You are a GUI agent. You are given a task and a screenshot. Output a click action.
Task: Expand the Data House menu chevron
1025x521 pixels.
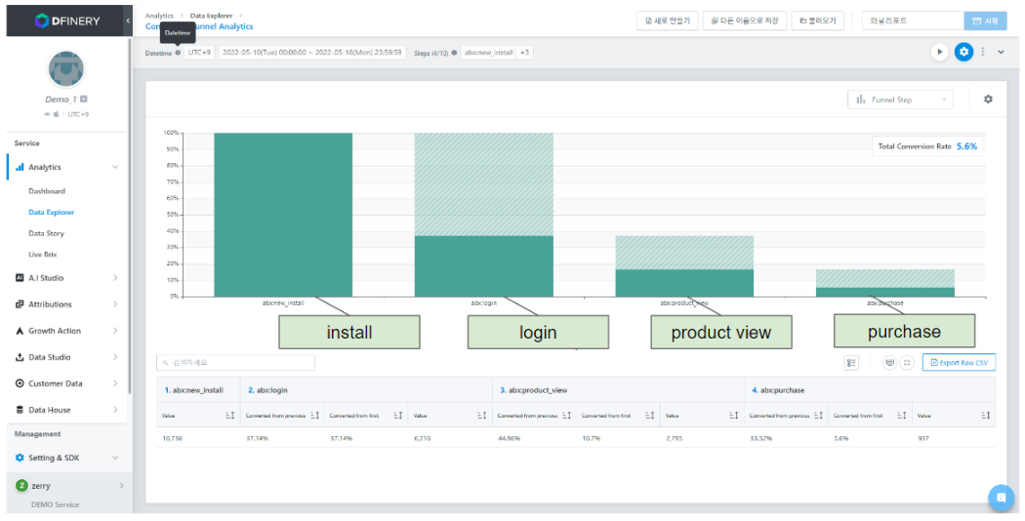point(115,410)
